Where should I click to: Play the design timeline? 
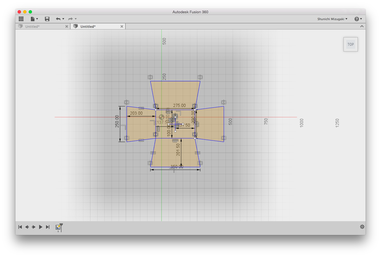pos(41,227)
